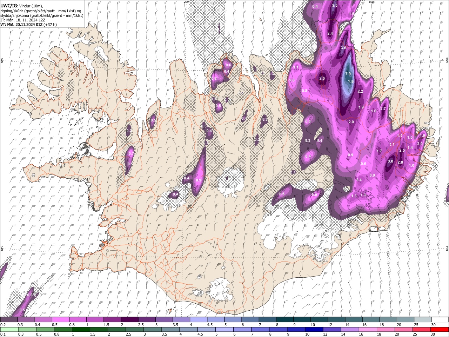
Task: Pick upper legend swatch between 14 and 16
Action: tap(353, 319)
